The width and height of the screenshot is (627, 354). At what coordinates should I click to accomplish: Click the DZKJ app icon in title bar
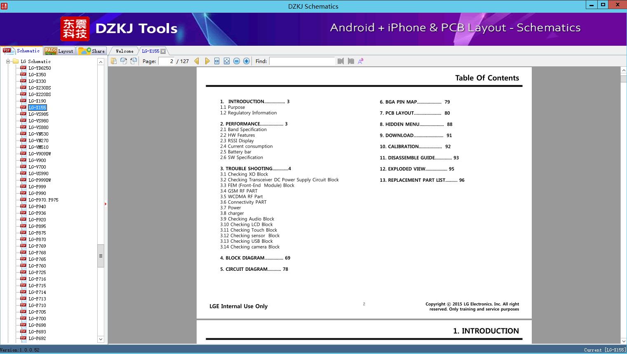pos(4,6)
